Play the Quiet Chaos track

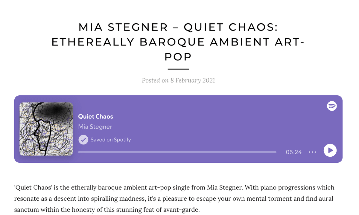(x=330, y=150)
